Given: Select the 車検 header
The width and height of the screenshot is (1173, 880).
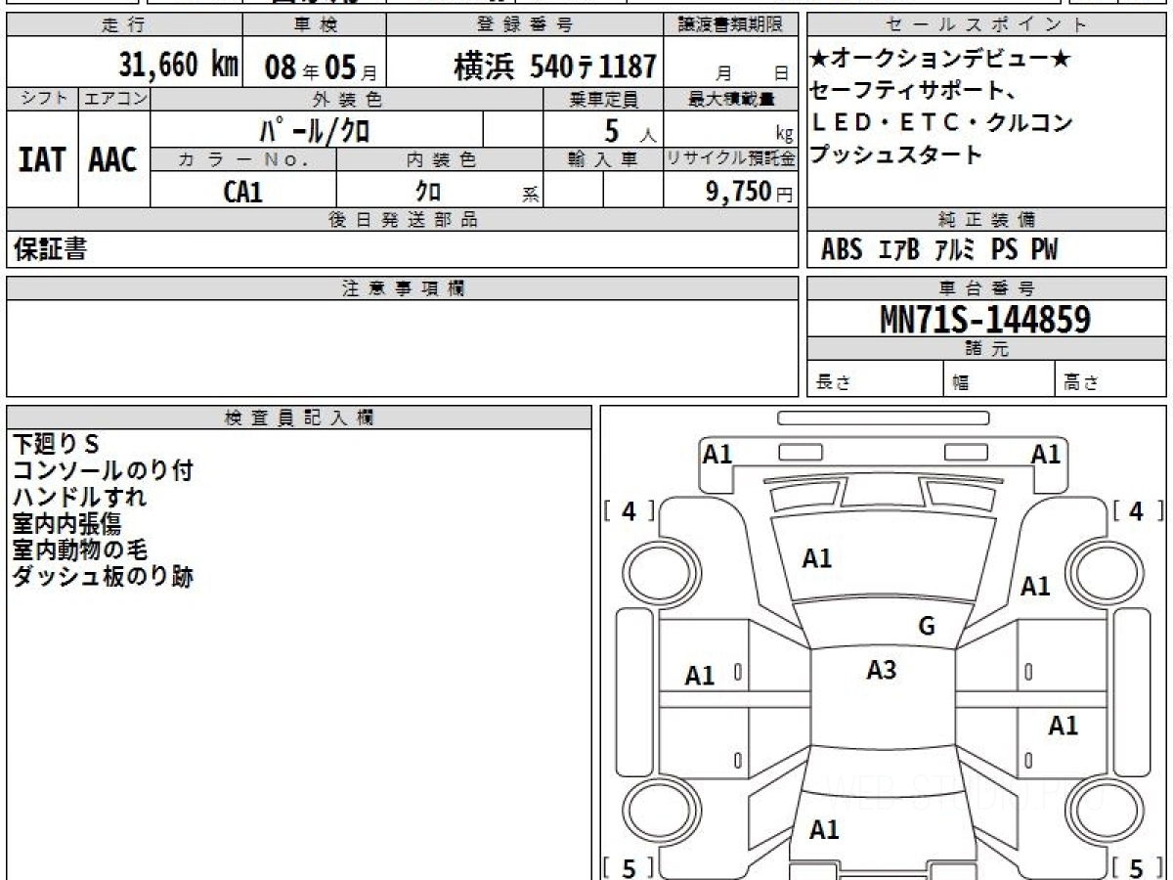Looking at the screenshot, I should [x=315, y=25].
